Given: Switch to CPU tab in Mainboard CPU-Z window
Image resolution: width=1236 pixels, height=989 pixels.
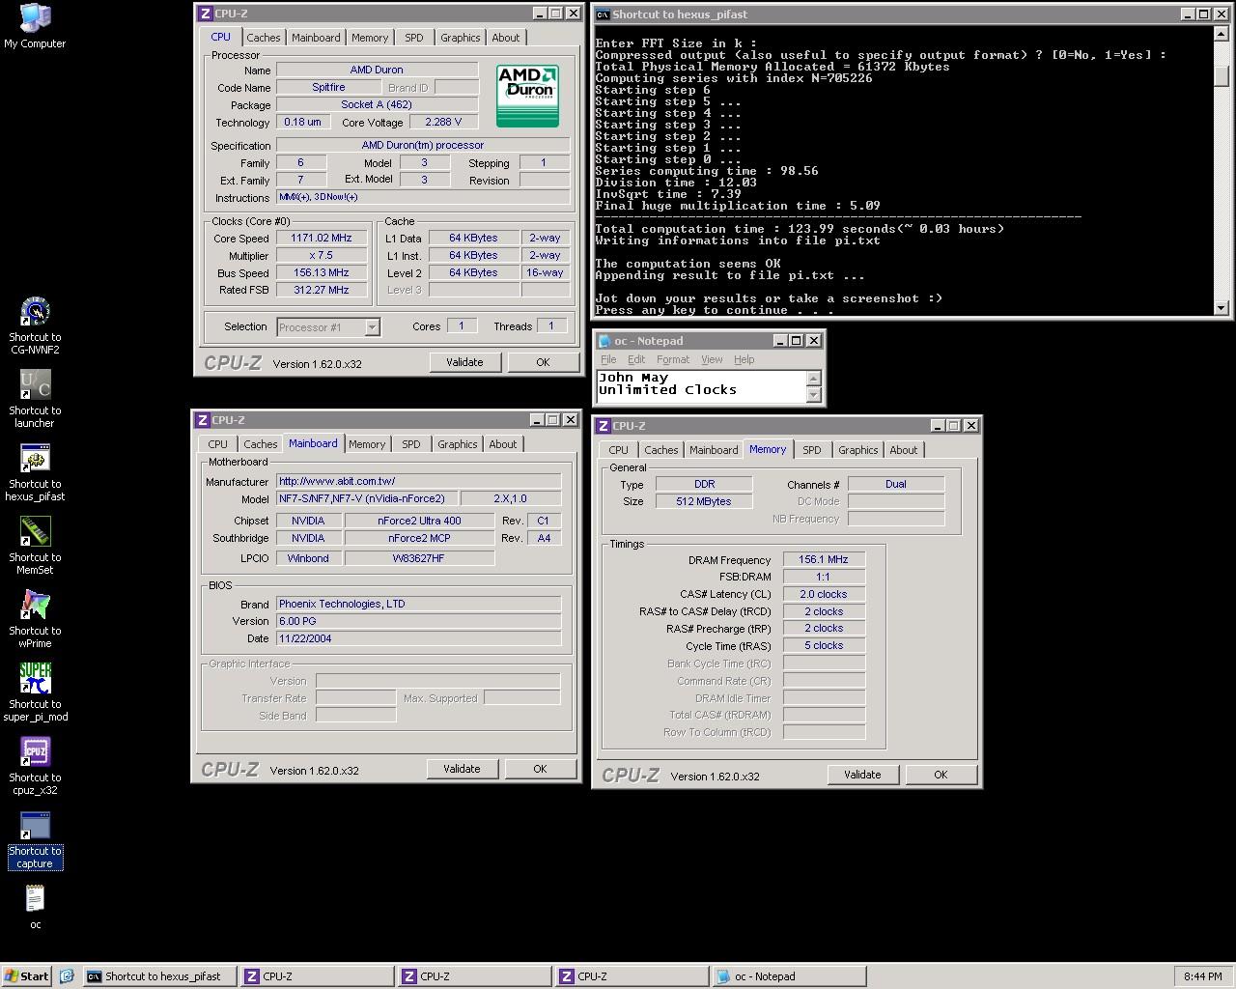Looking at the screenshot, I should [218, 444].
